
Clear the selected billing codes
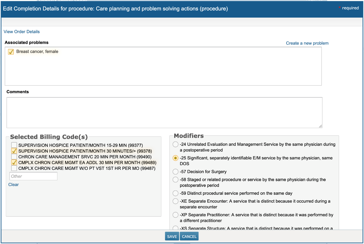14,185
